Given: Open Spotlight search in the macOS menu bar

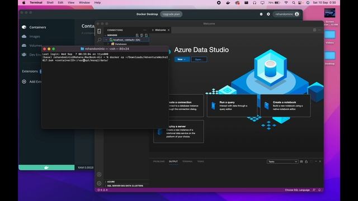Looking at the screenshot, I should pos(293,3).
